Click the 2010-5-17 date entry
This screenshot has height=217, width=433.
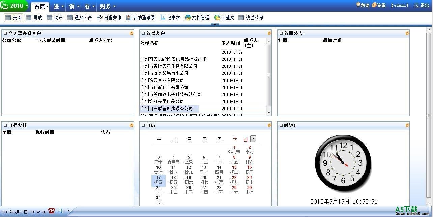tap(232, 52)
